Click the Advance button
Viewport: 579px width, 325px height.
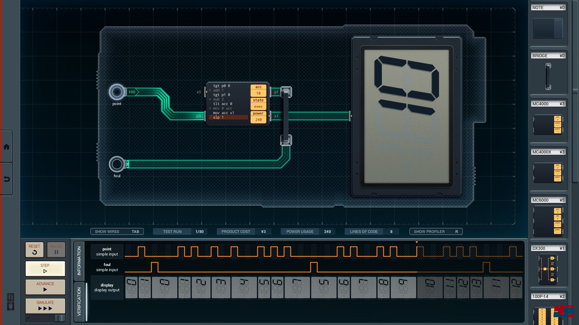[45, 286]
